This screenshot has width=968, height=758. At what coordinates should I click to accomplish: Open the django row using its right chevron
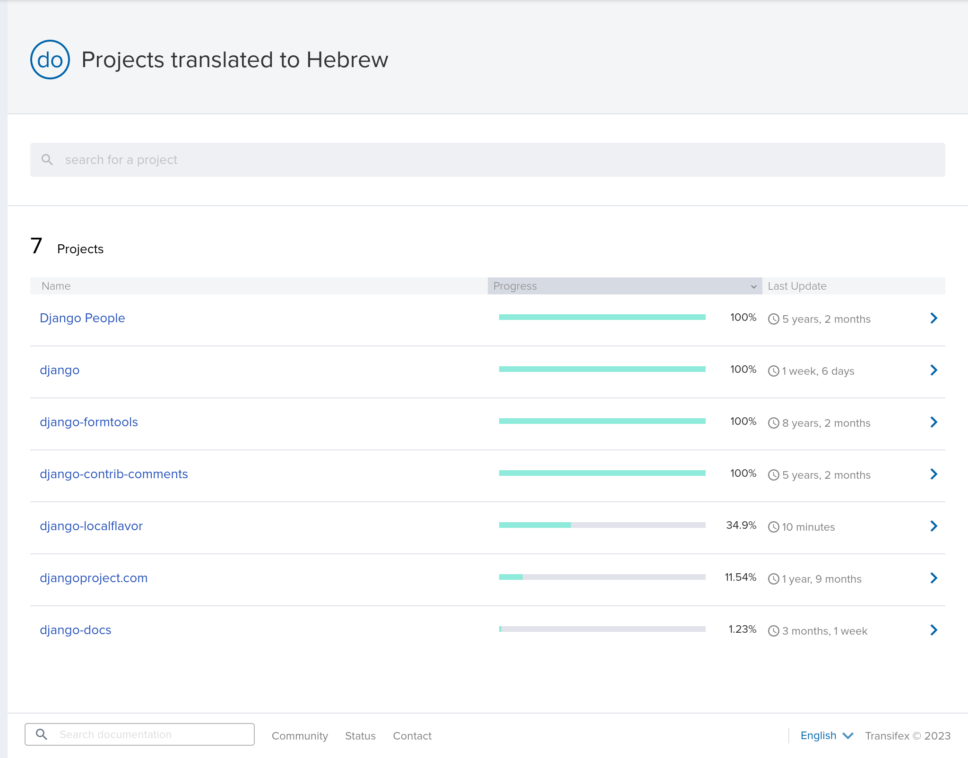click(933, 370)
